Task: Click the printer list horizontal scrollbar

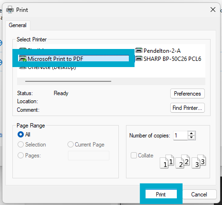Action: point(68,81)
